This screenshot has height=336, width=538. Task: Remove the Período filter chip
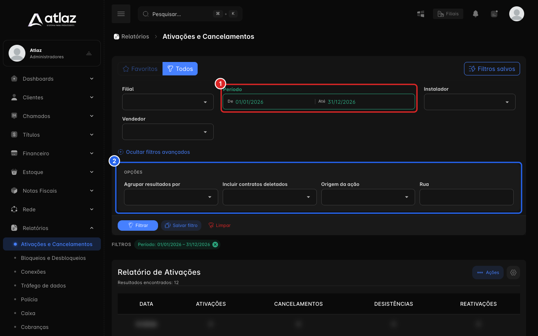click(215, 245)
